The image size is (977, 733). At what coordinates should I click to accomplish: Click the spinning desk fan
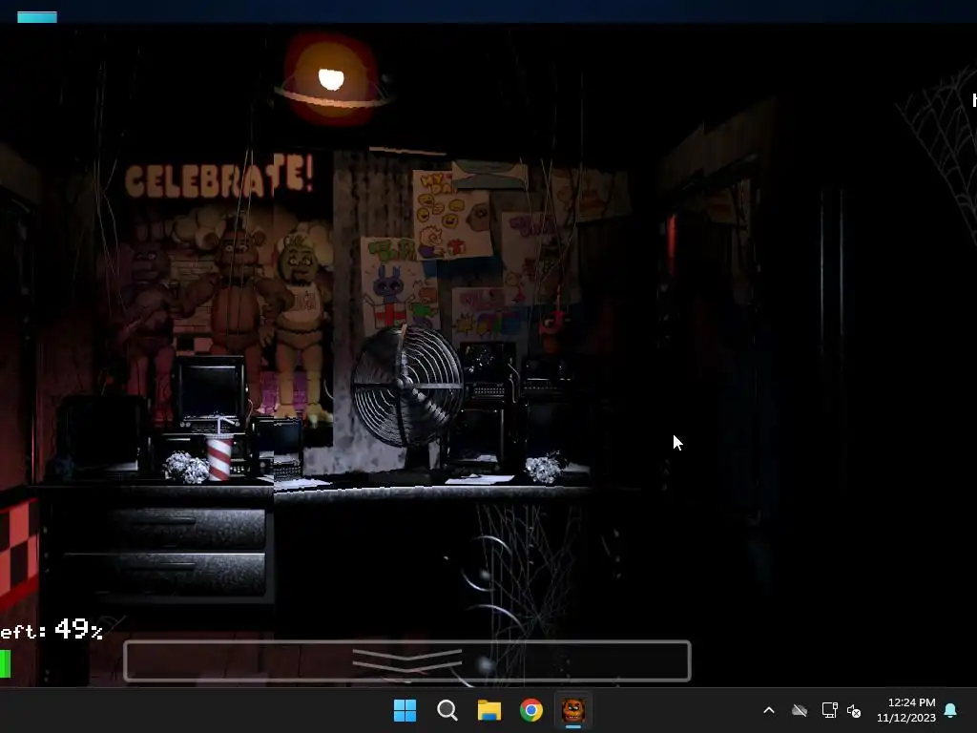click(x=407, y=387)
